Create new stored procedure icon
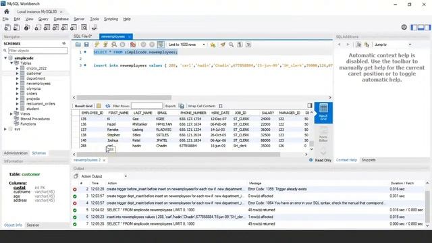 (65, 27)
